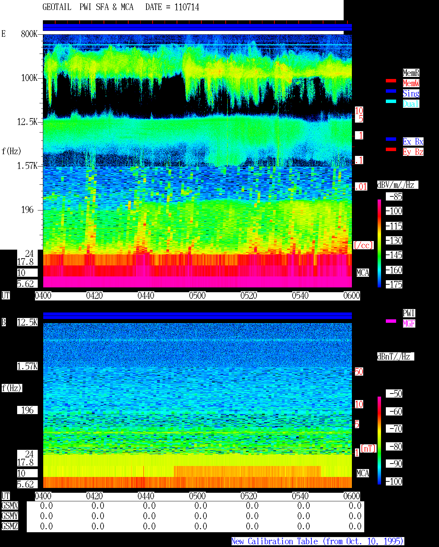Screen dimensions: 439x547
Task: Click the cyan Dual legend swatch
Action: pyautogui.click(x=391, y=101)
